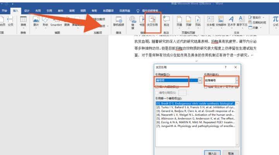The width and height of the screenshot is (279, 155).
Task: Expand the Signature Line dropdown arrow
Action: pyautogui.click(x=263, y=17)
